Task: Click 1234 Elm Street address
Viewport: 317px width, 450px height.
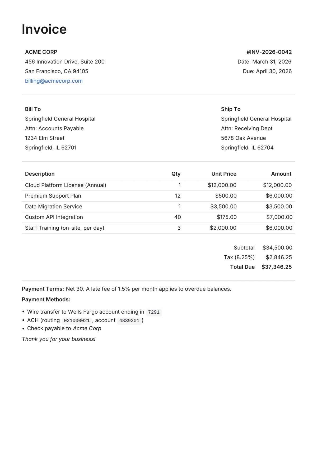Action: coord(45,138)
